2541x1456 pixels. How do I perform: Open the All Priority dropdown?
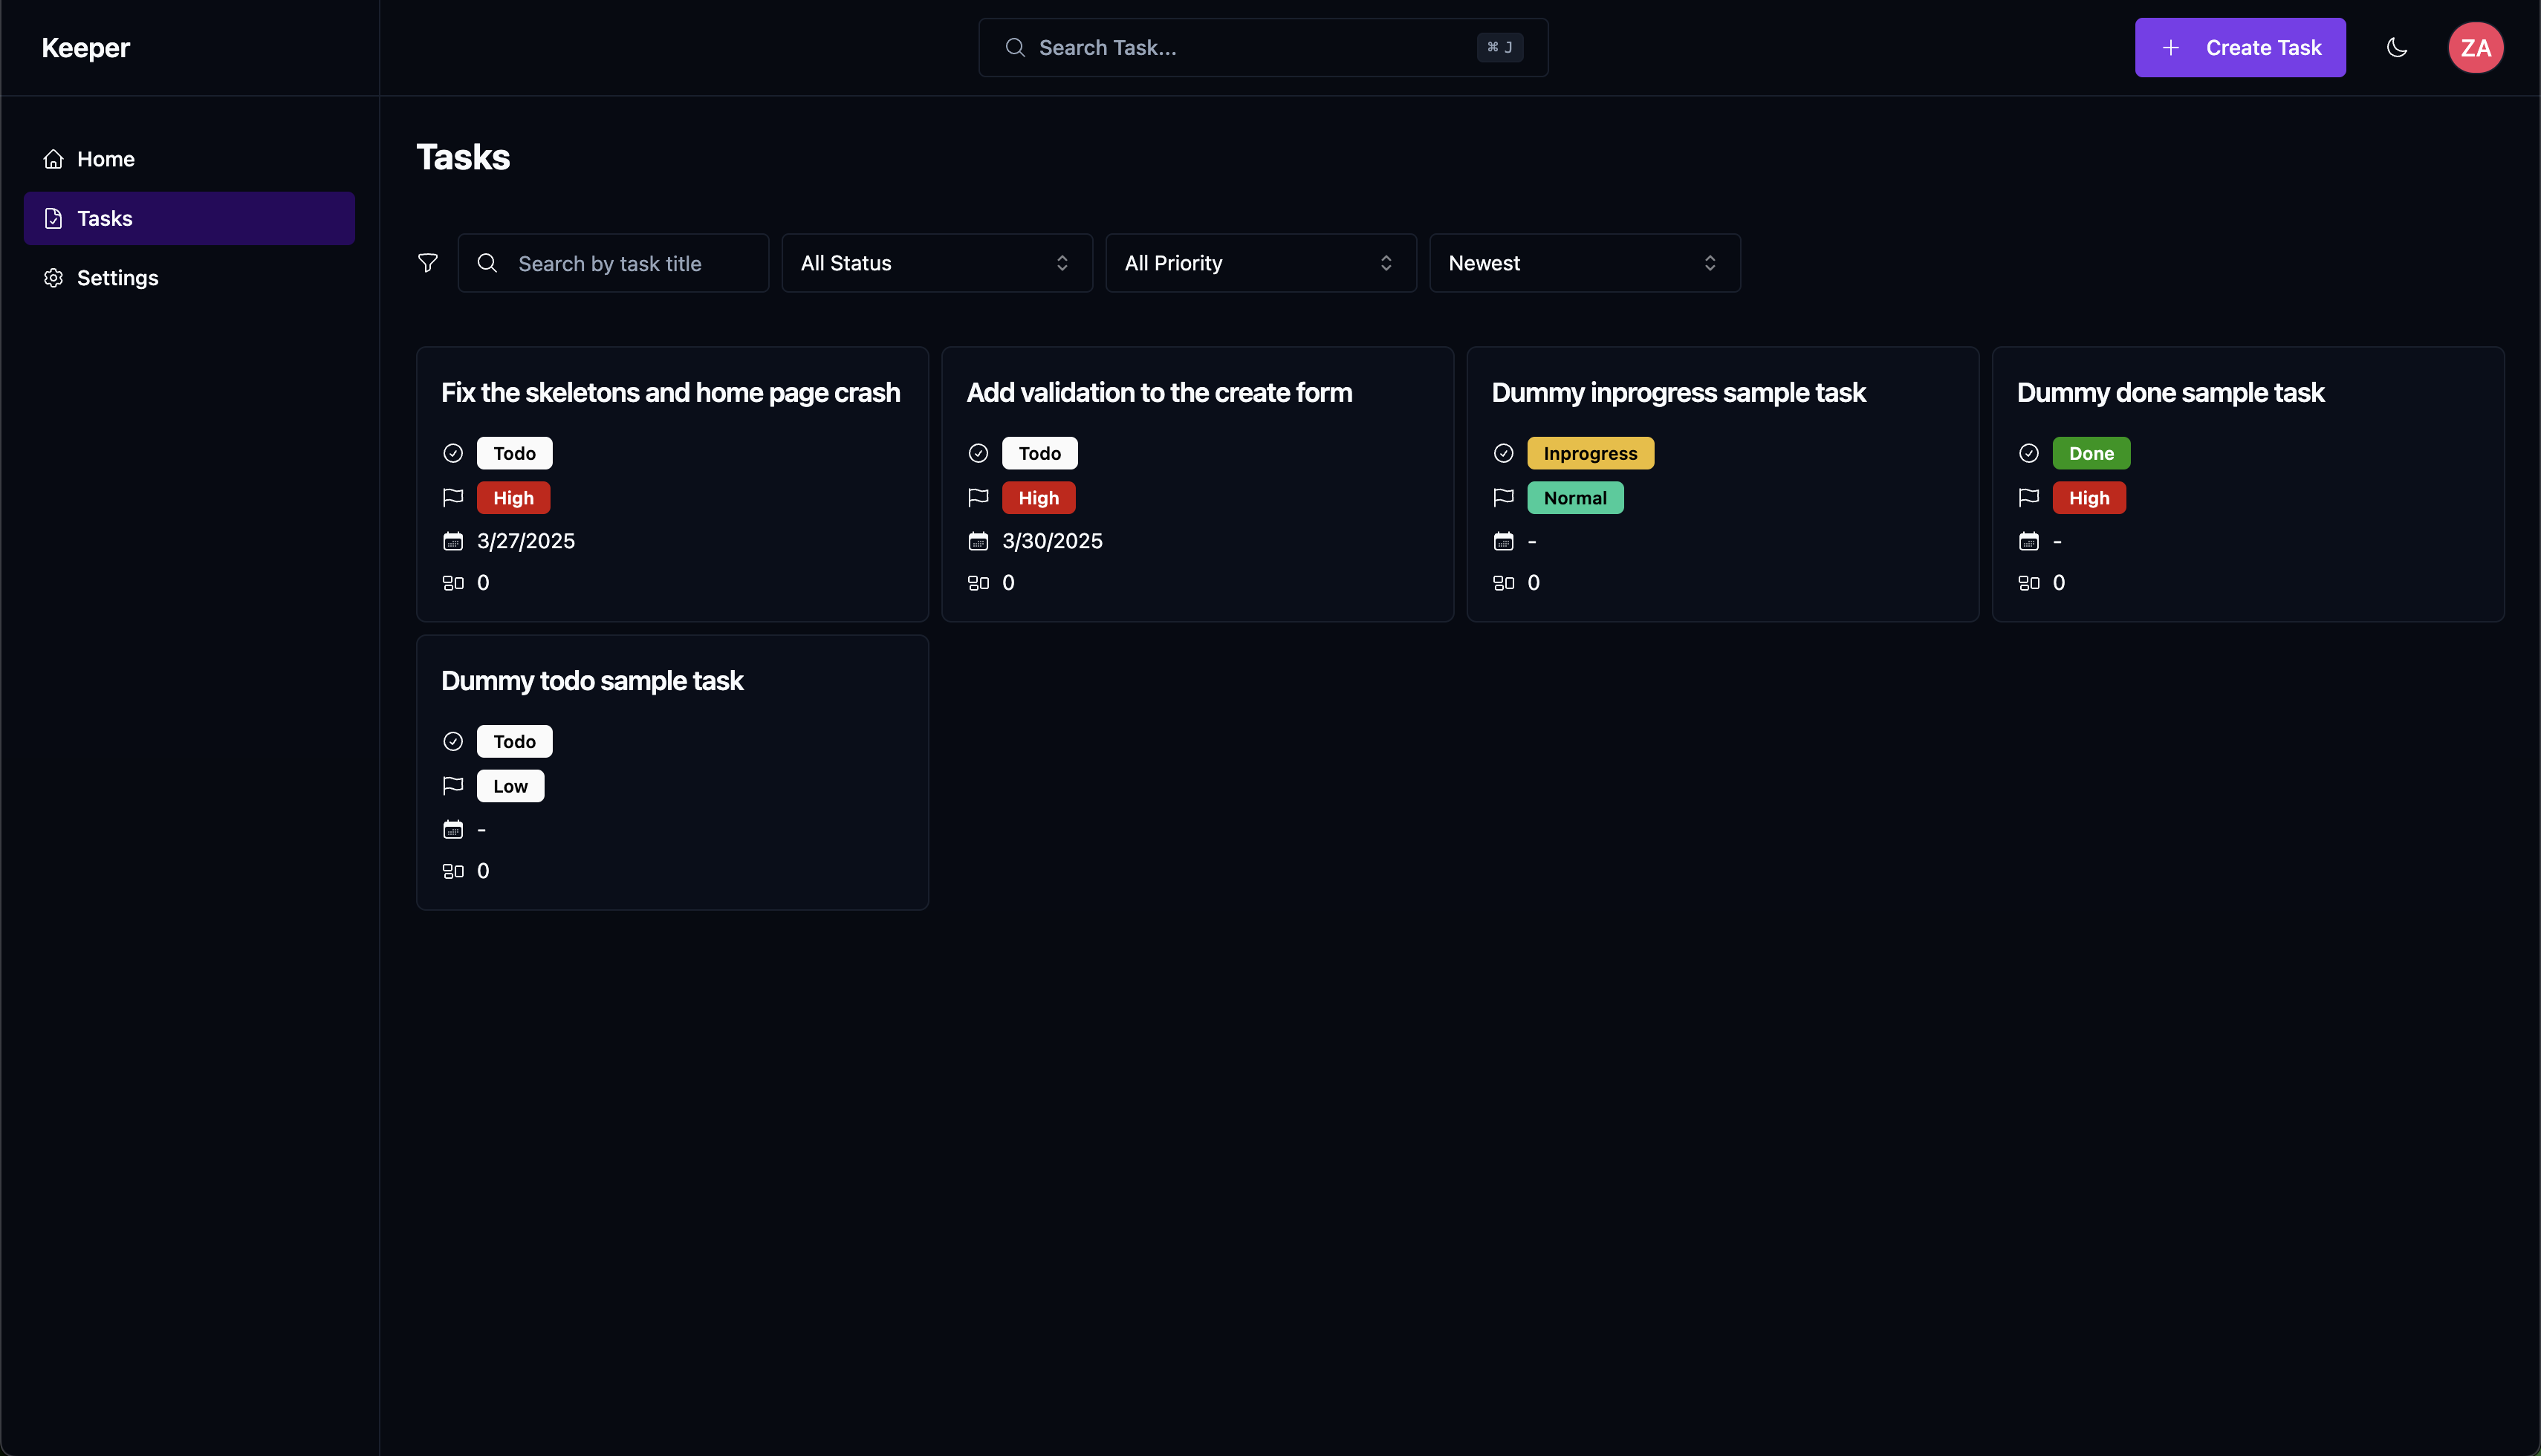1260,263
